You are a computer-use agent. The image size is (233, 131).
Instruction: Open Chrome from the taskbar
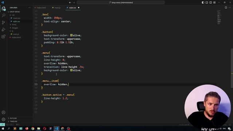pyautogui.click(x=33, y=128)
